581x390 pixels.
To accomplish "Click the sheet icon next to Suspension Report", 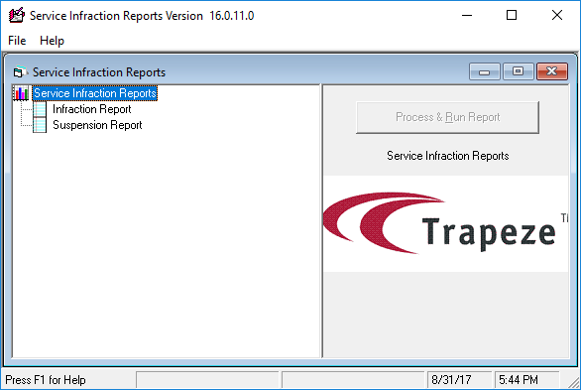I will tap(40, 125).
